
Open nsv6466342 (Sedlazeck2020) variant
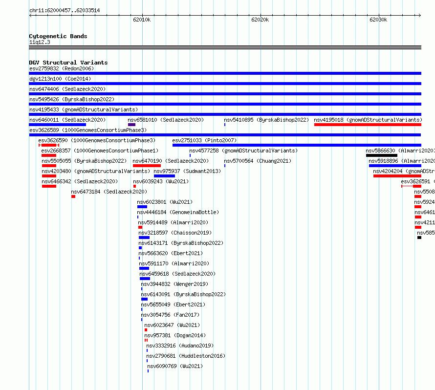point(80,181)
